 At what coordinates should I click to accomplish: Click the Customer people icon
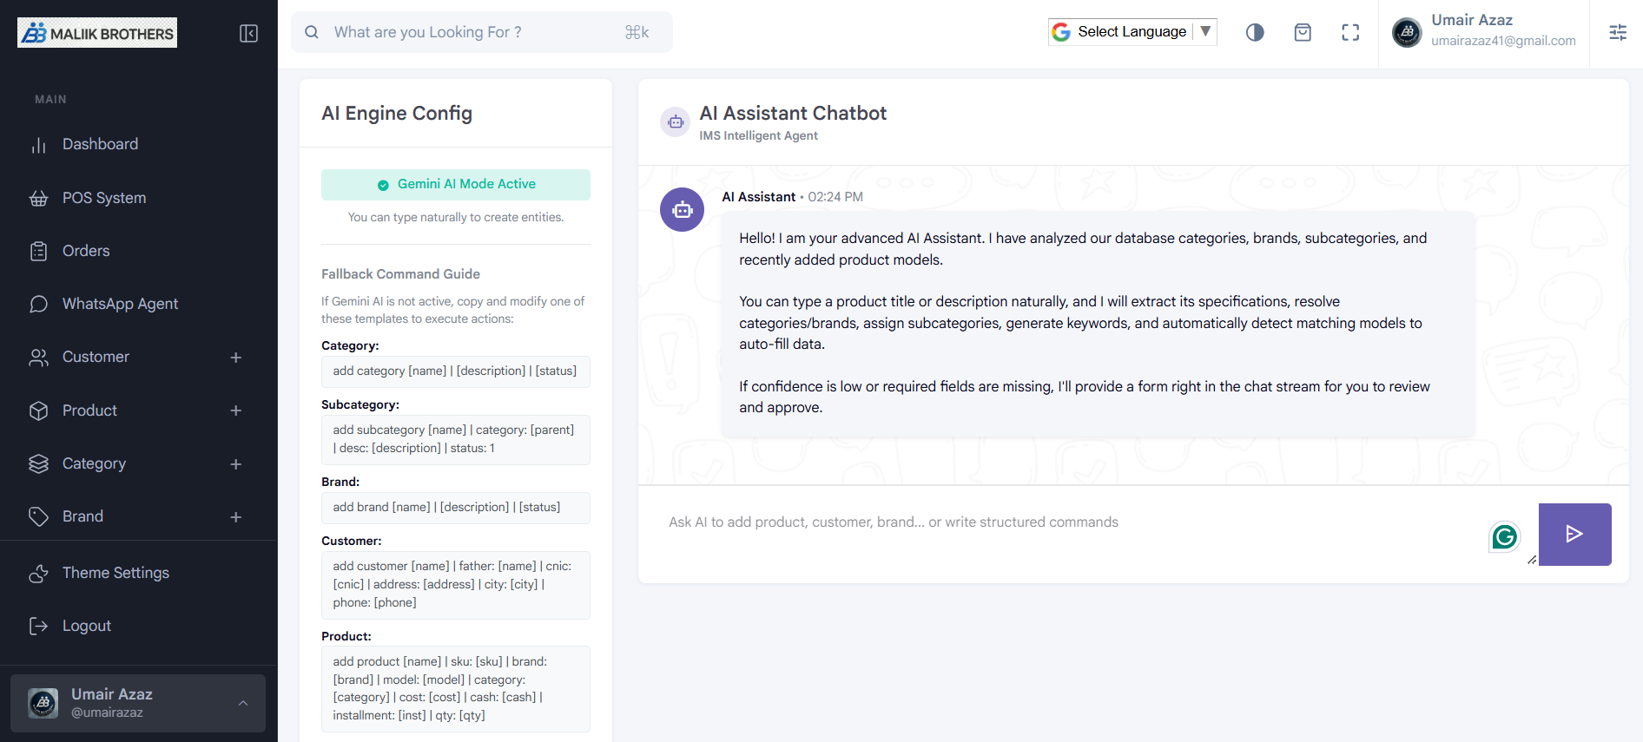[38, 358]
